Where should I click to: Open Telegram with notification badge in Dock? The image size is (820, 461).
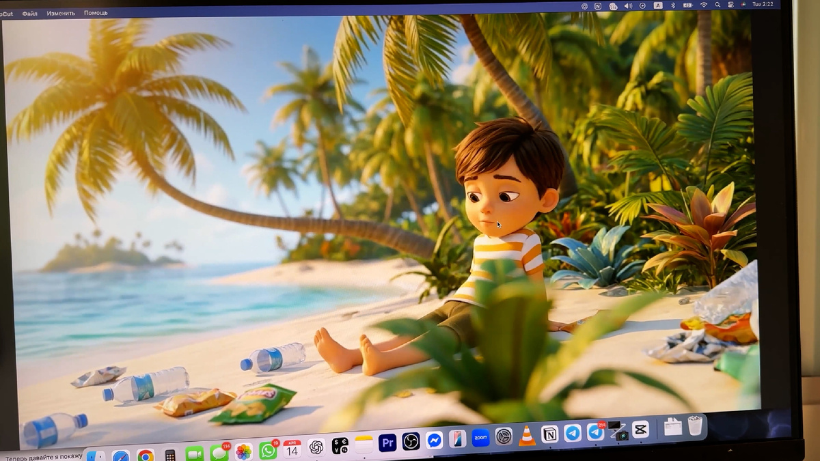595,432
